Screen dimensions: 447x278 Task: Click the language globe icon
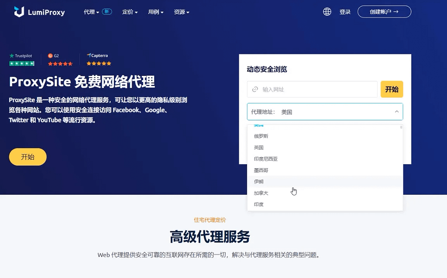tap(327, 12)
